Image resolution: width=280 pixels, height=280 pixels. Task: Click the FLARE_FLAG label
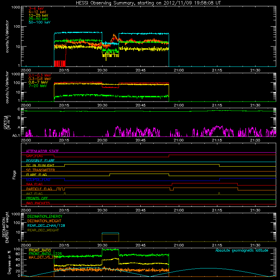(36, 175)
